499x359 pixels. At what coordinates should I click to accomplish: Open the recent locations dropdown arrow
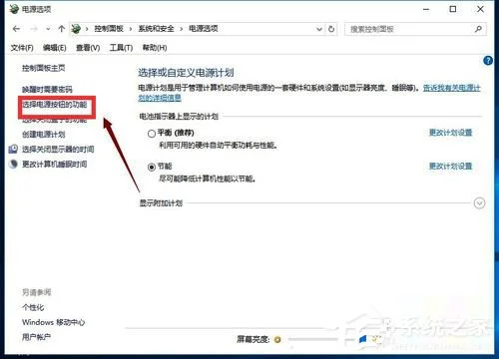pos(48,29)
